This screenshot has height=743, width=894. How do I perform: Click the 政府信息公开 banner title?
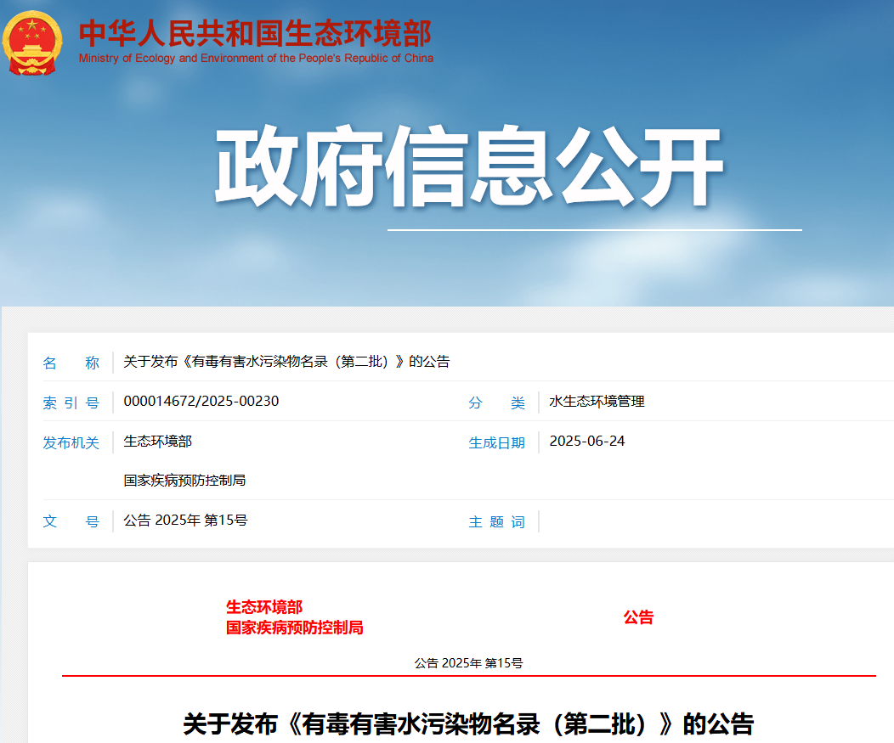point(468,167)
